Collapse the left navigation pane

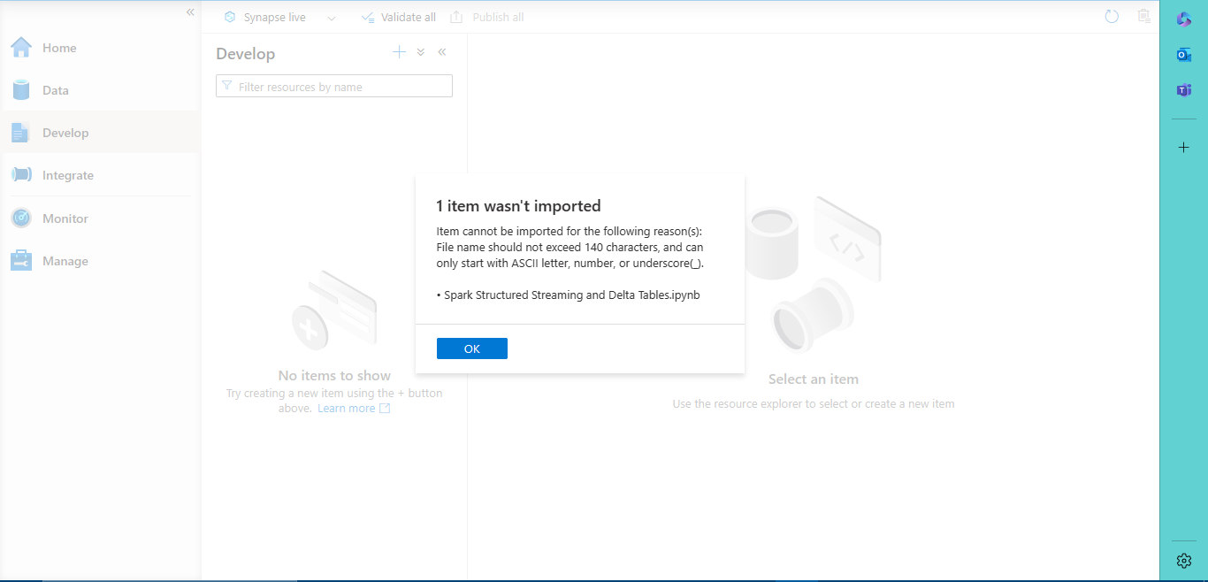pos(190,12)
